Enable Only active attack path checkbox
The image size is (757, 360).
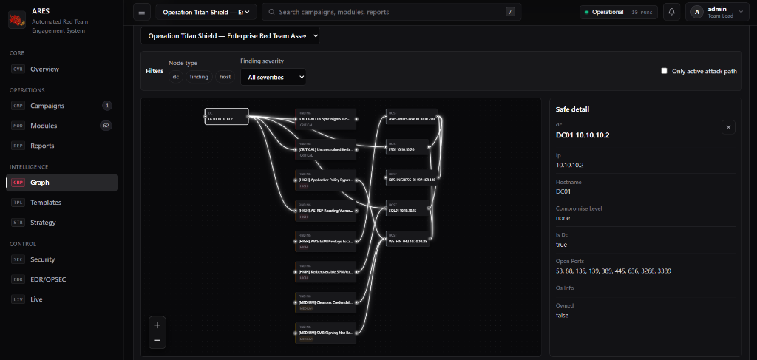664,71
